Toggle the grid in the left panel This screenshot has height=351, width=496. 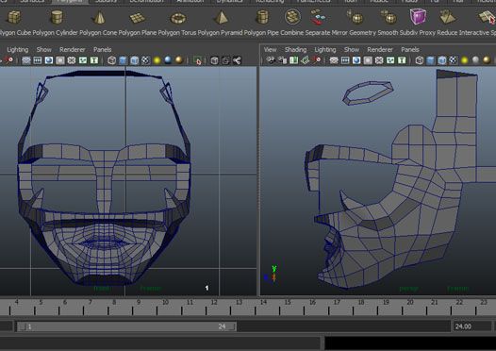point(26,60)
